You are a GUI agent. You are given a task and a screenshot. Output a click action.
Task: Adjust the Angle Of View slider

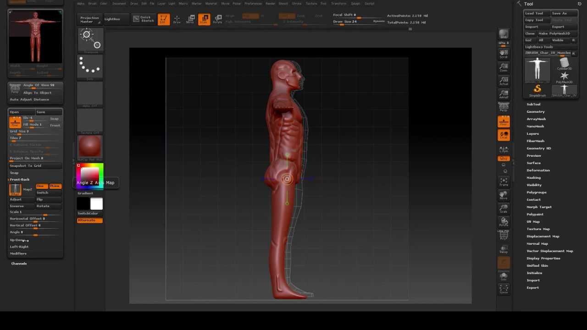42,86
